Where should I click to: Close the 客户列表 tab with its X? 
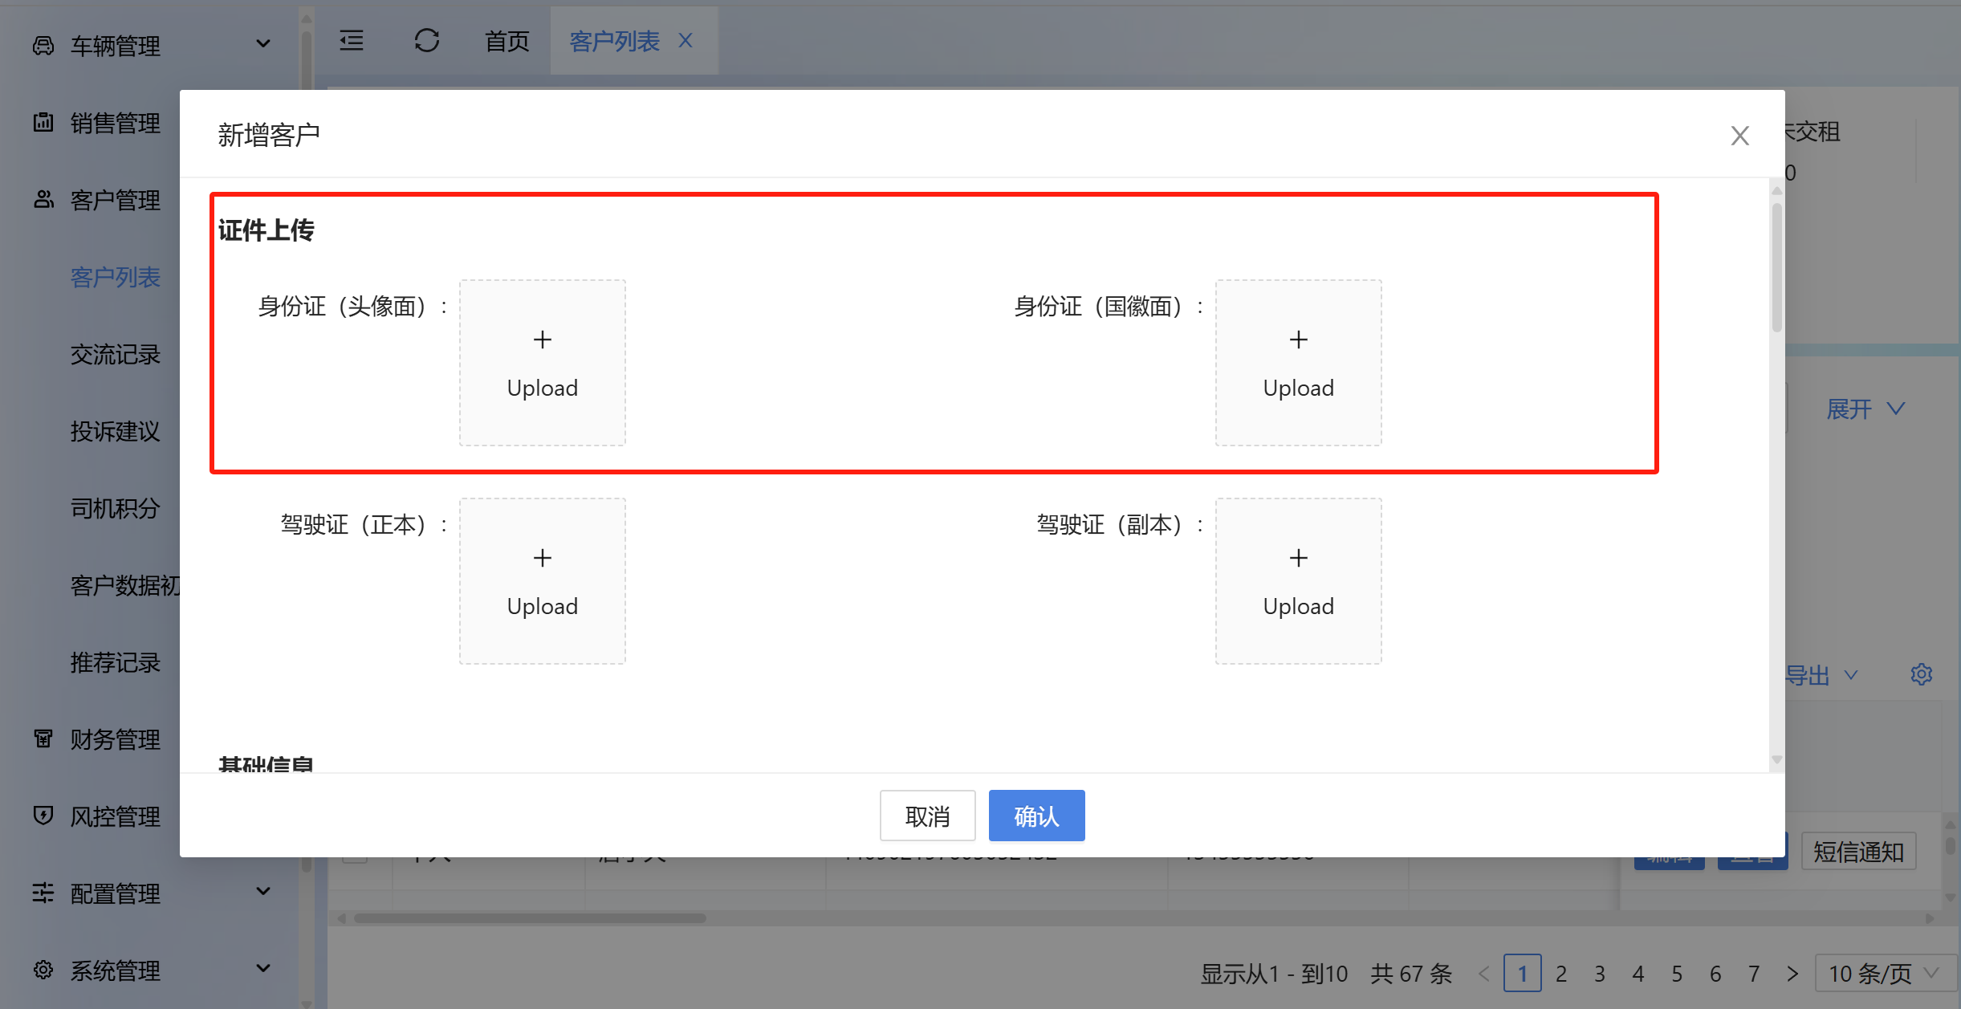[686, 40]
